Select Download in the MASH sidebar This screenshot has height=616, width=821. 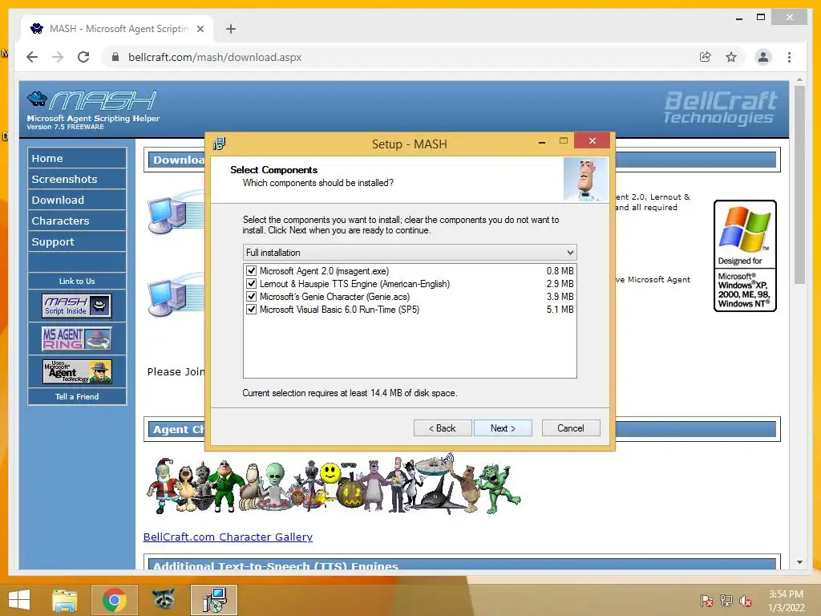click(77, 200)
